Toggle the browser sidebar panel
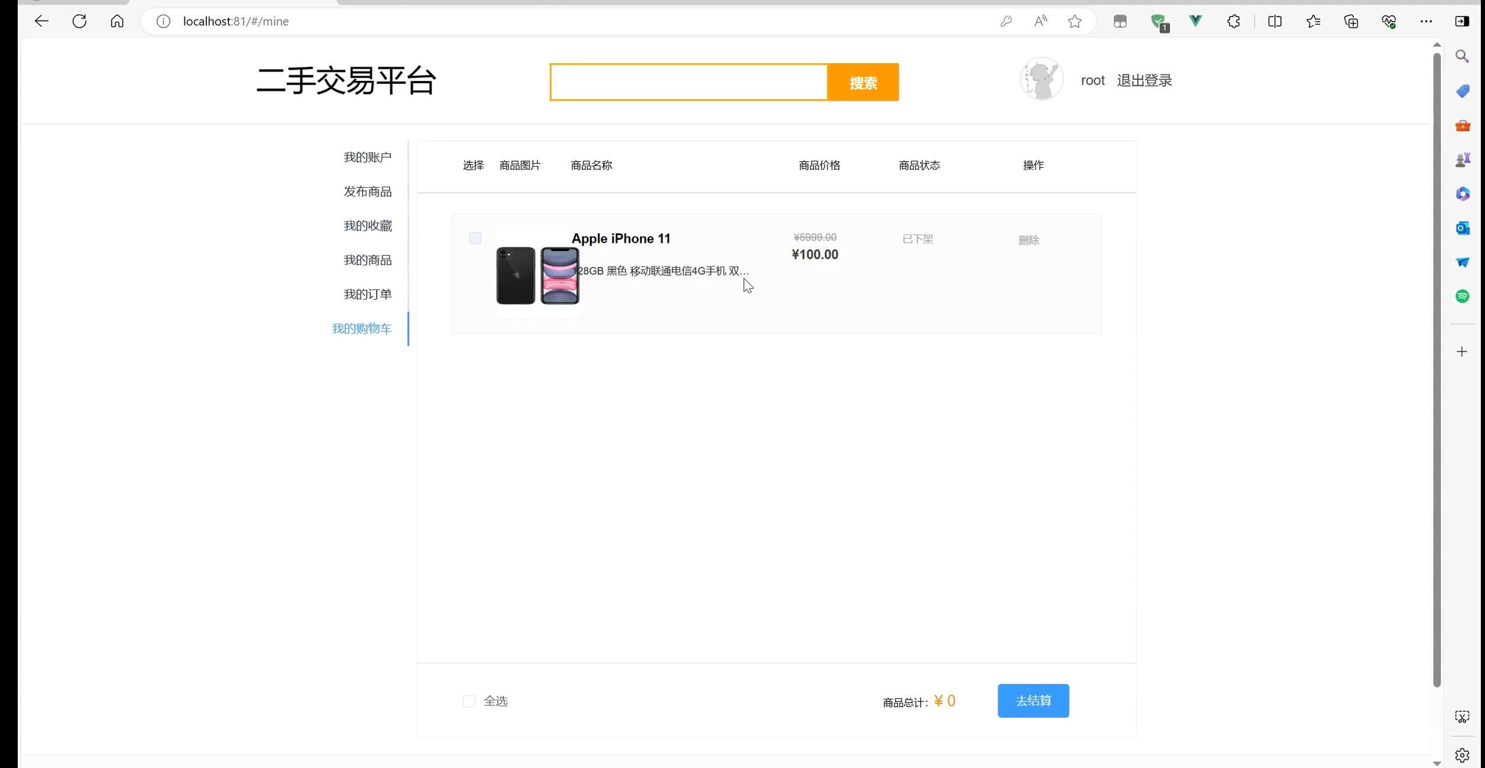Screen dimensions: 1485x768 pos(1462,21)
